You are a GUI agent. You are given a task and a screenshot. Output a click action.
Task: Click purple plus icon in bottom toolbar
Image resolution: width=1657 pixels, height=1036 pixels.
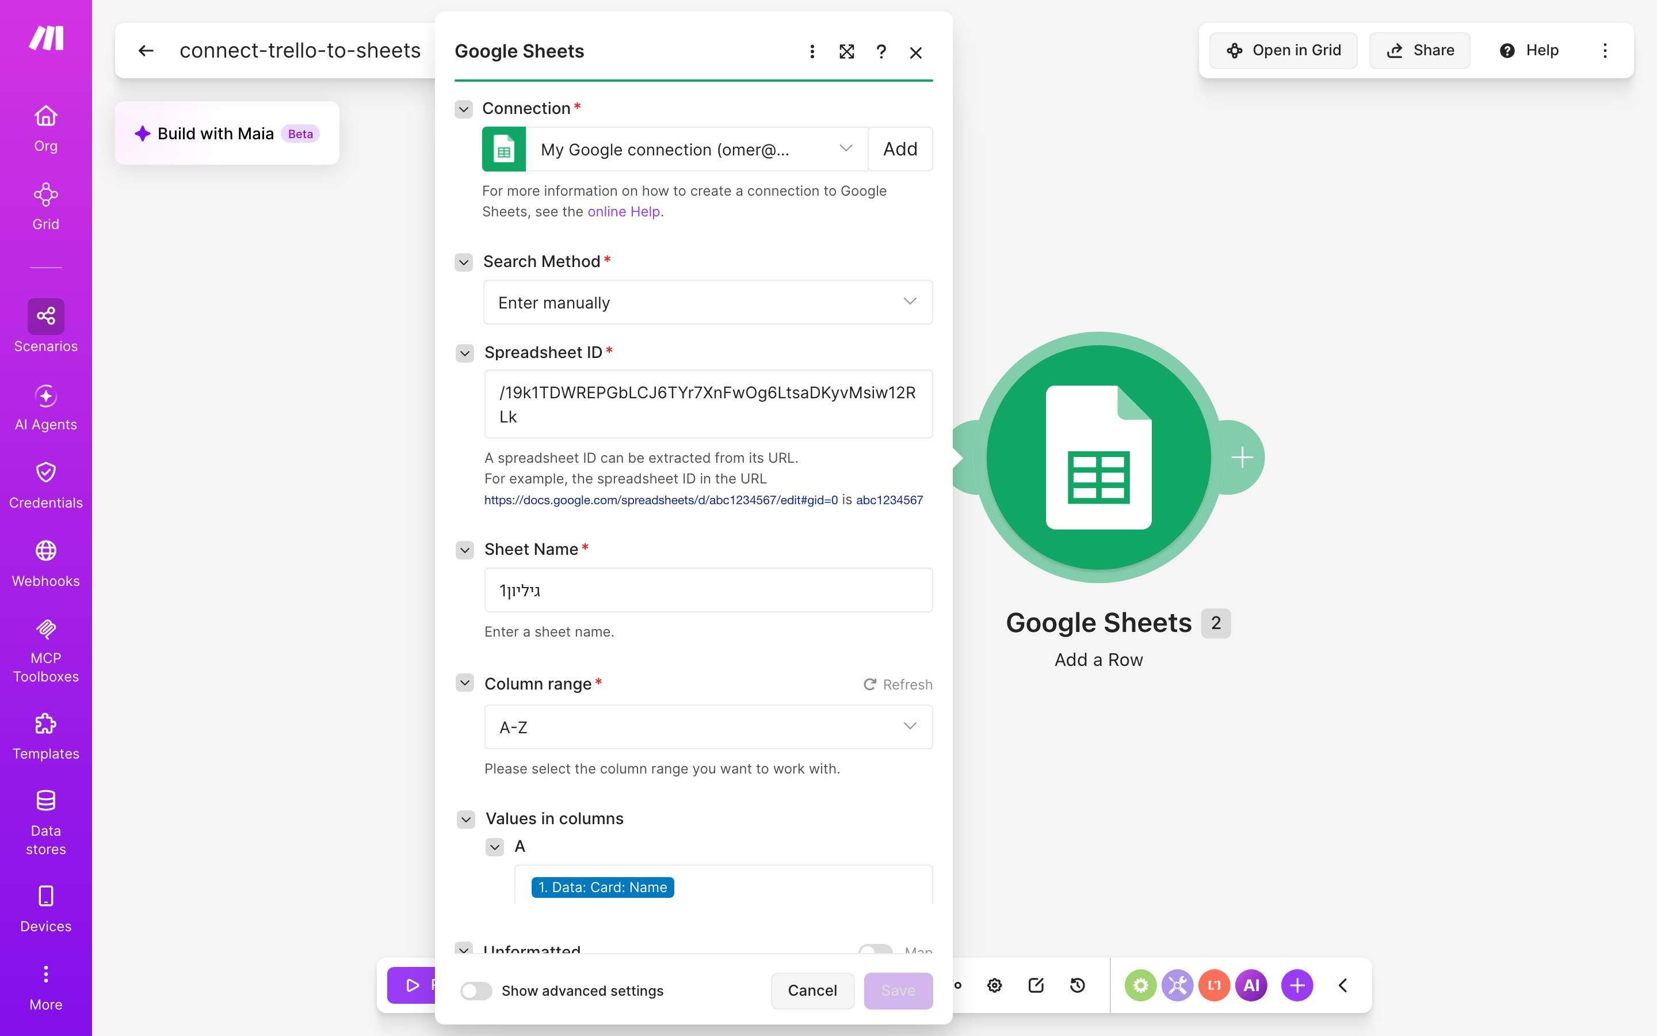click(1297, 985)
